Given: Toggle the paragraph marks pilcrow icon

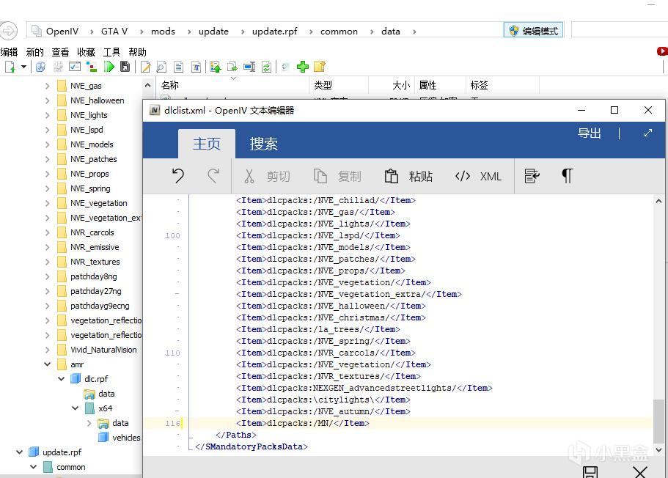Looking at the screenshot, I should tap(567, 176).
